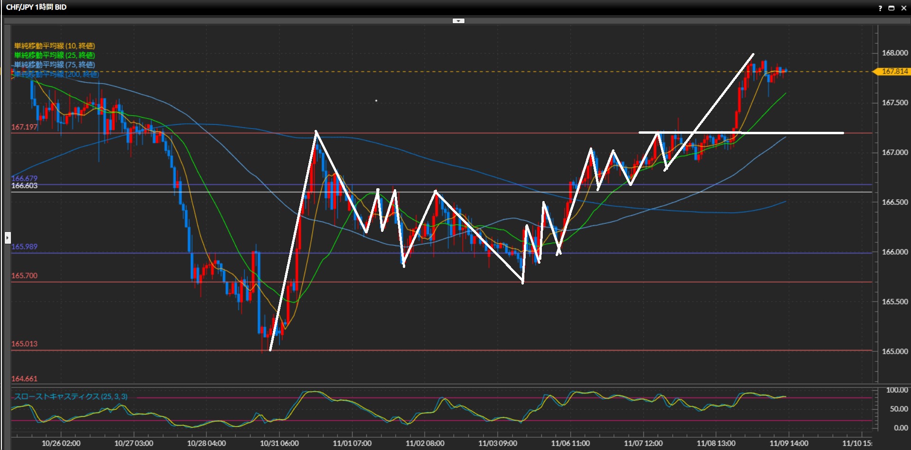Click the current price tag 167.814

[894, 72]
